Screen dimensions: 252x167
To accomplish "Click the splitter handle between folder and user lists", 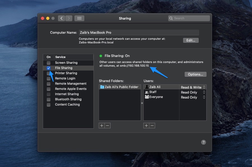I will [x=142, y=103].
